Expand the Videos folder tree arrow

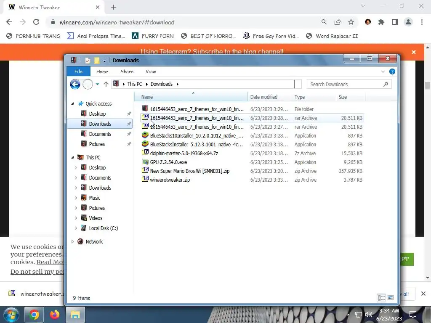coord(76,218)
